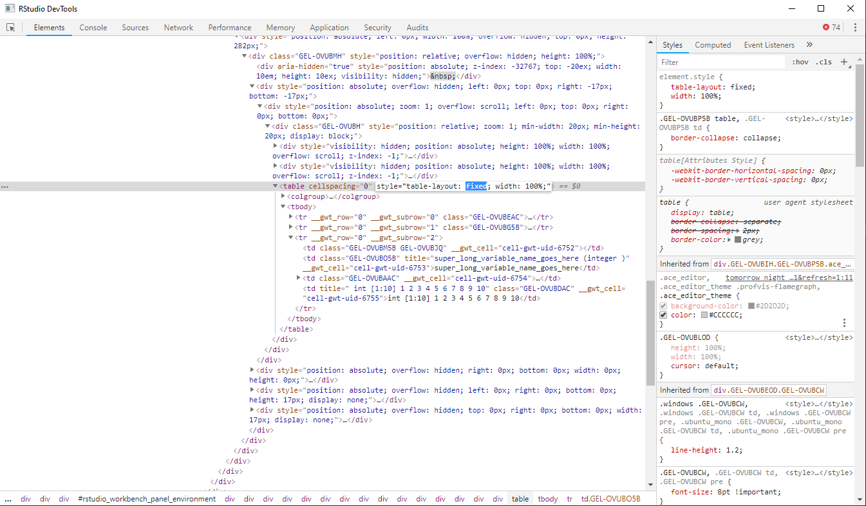Open the Computed styles tab
Viewport: 866px width, 506px height.
(x=713, y=44)
